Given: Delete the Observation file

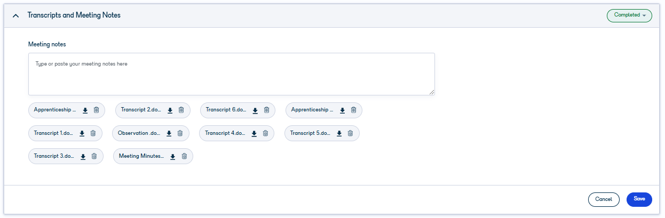Looking at the screenshot, I should pyautogui.click(x=180, y=133).
